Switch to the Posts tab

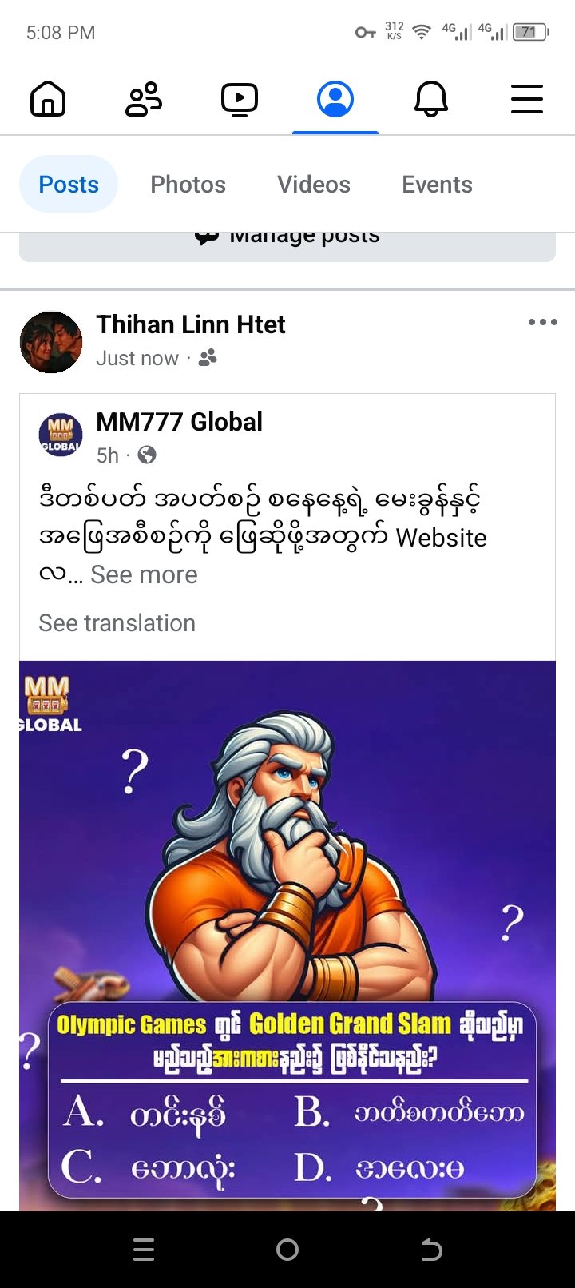69,185
